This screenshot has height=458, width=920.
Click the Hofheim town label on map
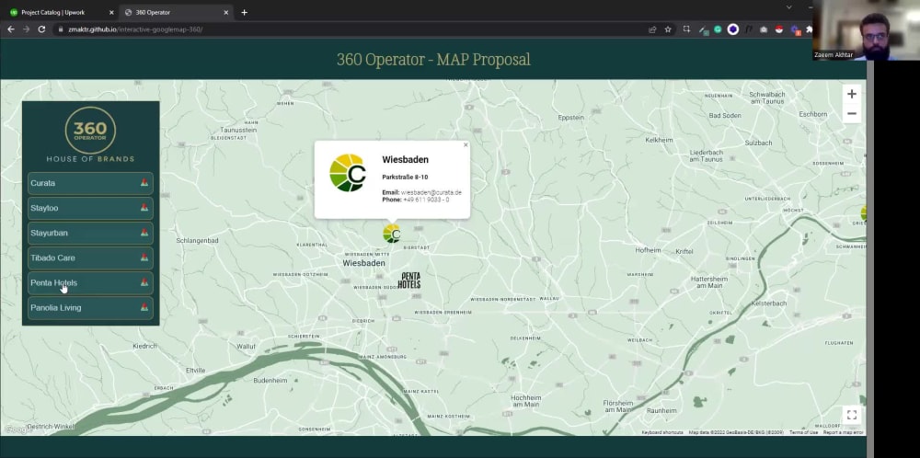(648, 250)
